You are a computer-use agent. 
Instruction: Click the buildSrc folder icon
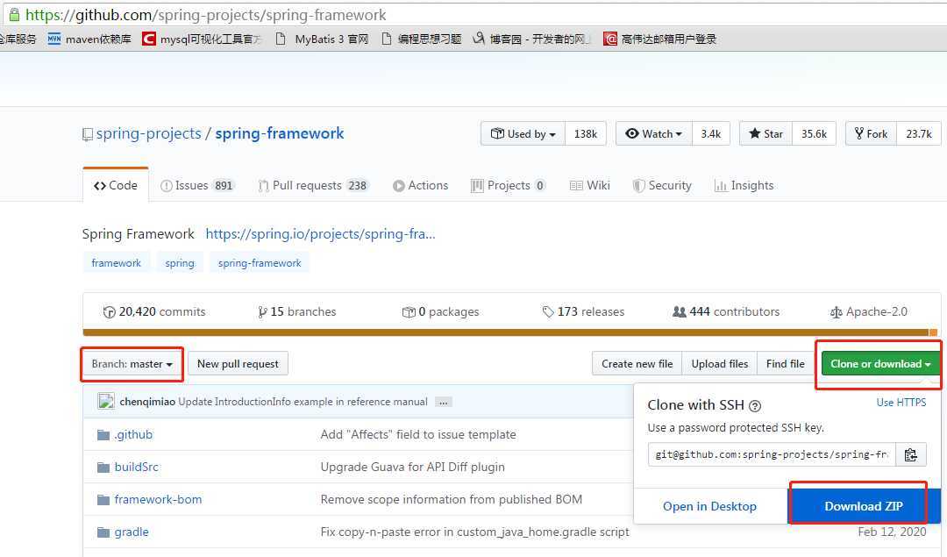[103, 467]
